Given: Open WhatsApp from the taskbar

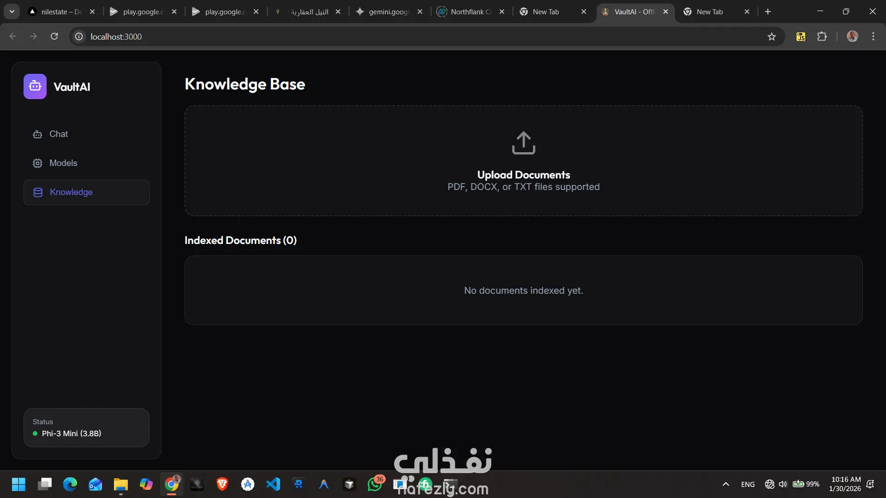Looking at the screenshot, I should (374, 484).
